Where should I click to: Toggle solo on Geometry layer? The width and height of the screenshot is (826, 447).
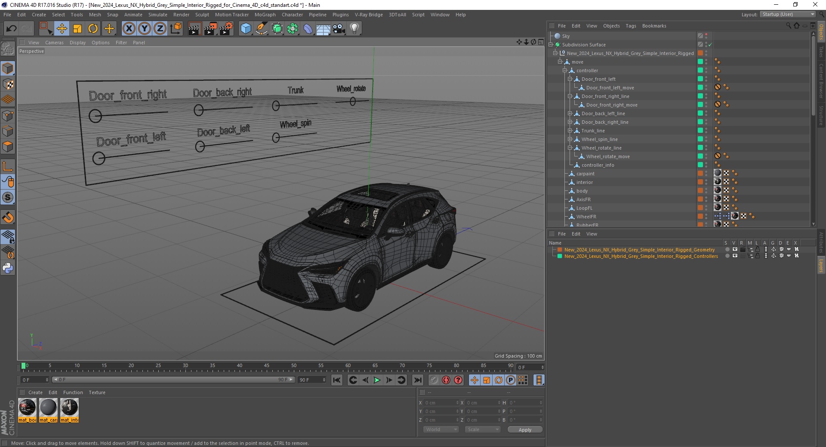tap(727, 249)
